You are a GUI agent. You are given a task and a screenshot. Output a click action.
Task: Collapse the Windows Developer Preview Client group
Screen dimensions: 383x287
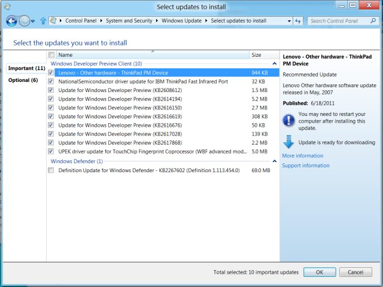pos(275,64)
